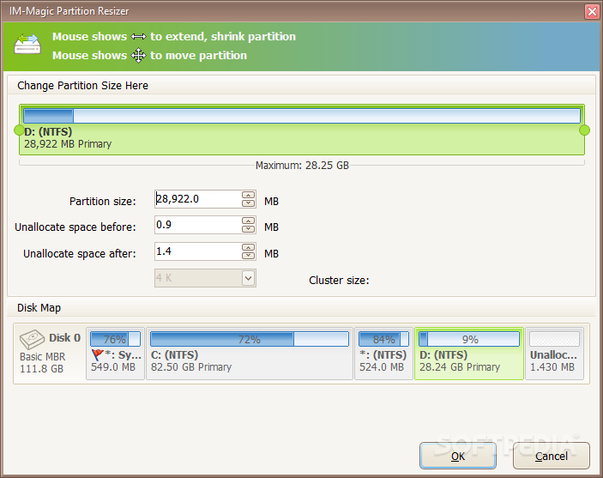Click the 72% usage bar of C:
603x478 pixels.
tap(250, 339)
